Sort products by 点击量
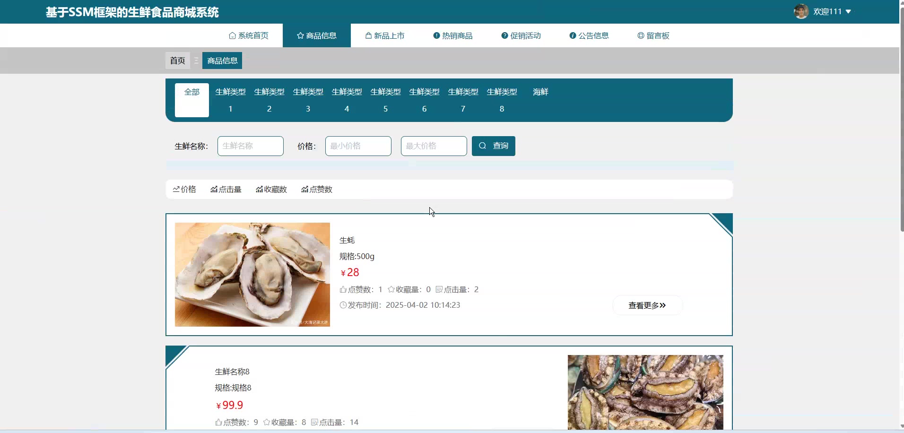Viewport: 904px width, 433px height. (226, 189)
